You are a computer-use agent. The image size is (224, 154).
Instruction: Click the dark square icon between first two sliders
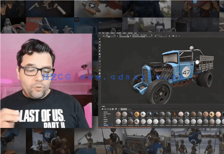pyautogui.click(x=117, y=36)
